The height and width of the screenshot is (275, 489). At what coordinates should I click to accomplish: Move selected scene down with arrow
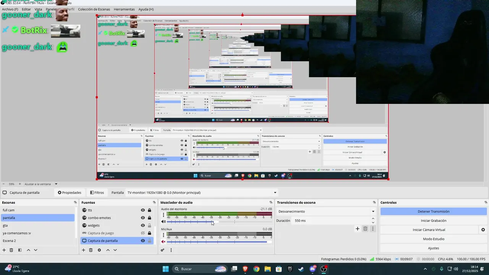(36, 250)
